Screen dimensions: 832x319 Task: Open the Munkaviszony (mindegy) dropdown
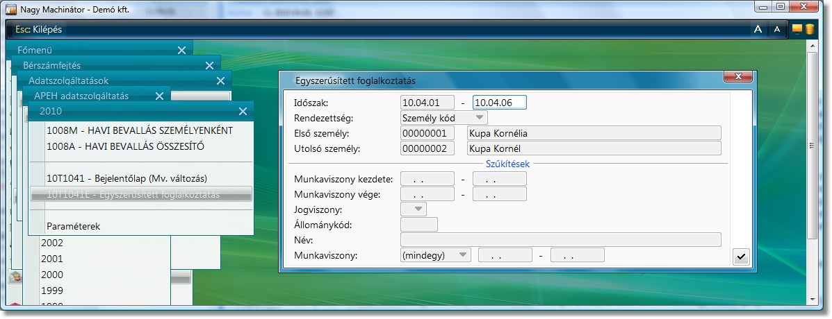tap(436, 255)
